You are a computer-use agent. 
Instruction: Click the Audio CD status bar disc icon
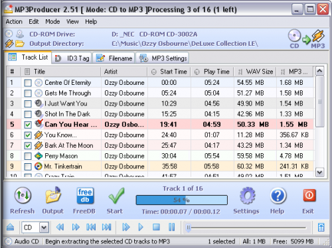click(x=8, y=241)
